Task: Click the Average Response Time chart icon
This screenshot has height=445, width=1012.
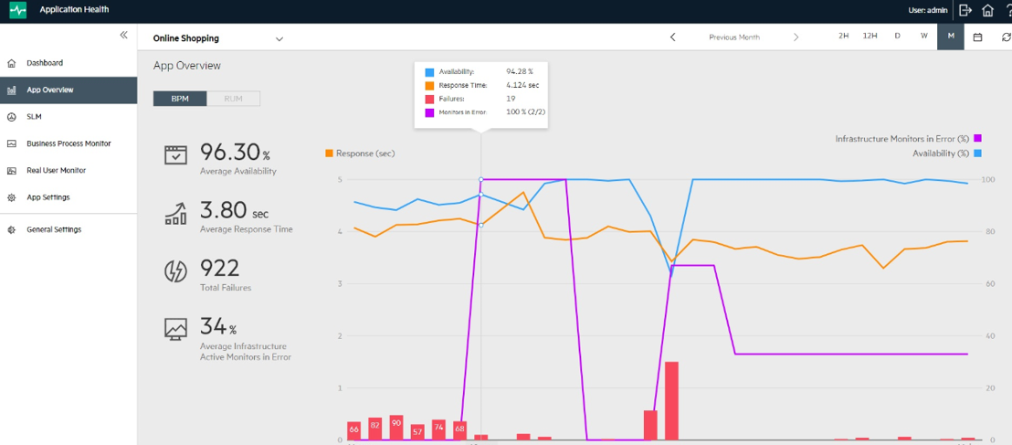Action: pos(175,213)
